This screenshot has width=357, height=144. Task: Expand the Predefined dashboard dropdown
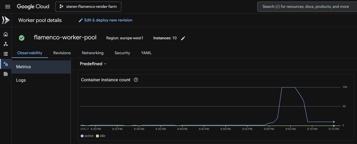[93, 64]
